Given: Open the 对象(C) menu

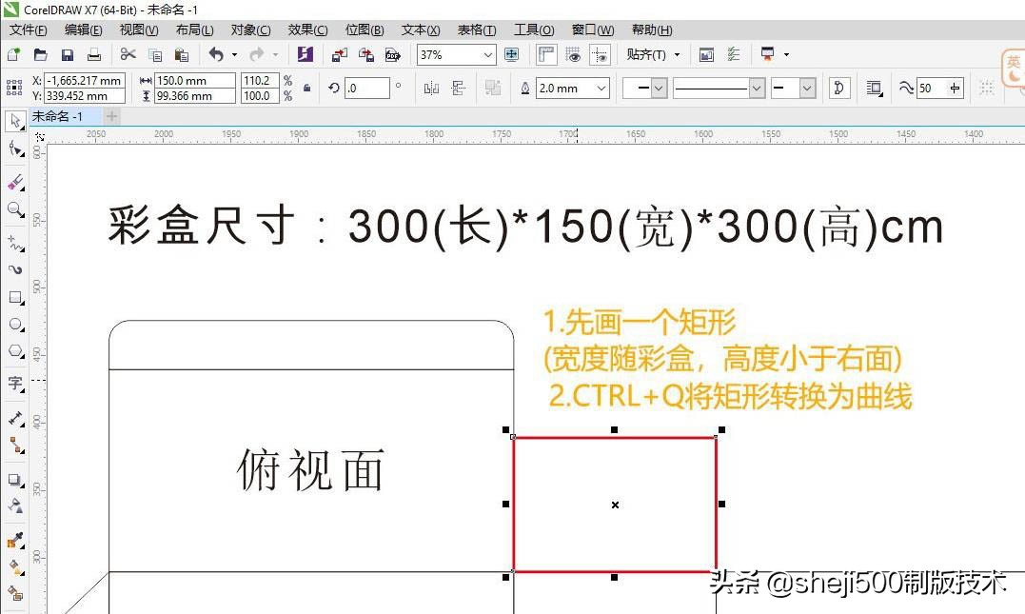Looking at the screenshot, I should pyautogui.click(x=251, y=30).
